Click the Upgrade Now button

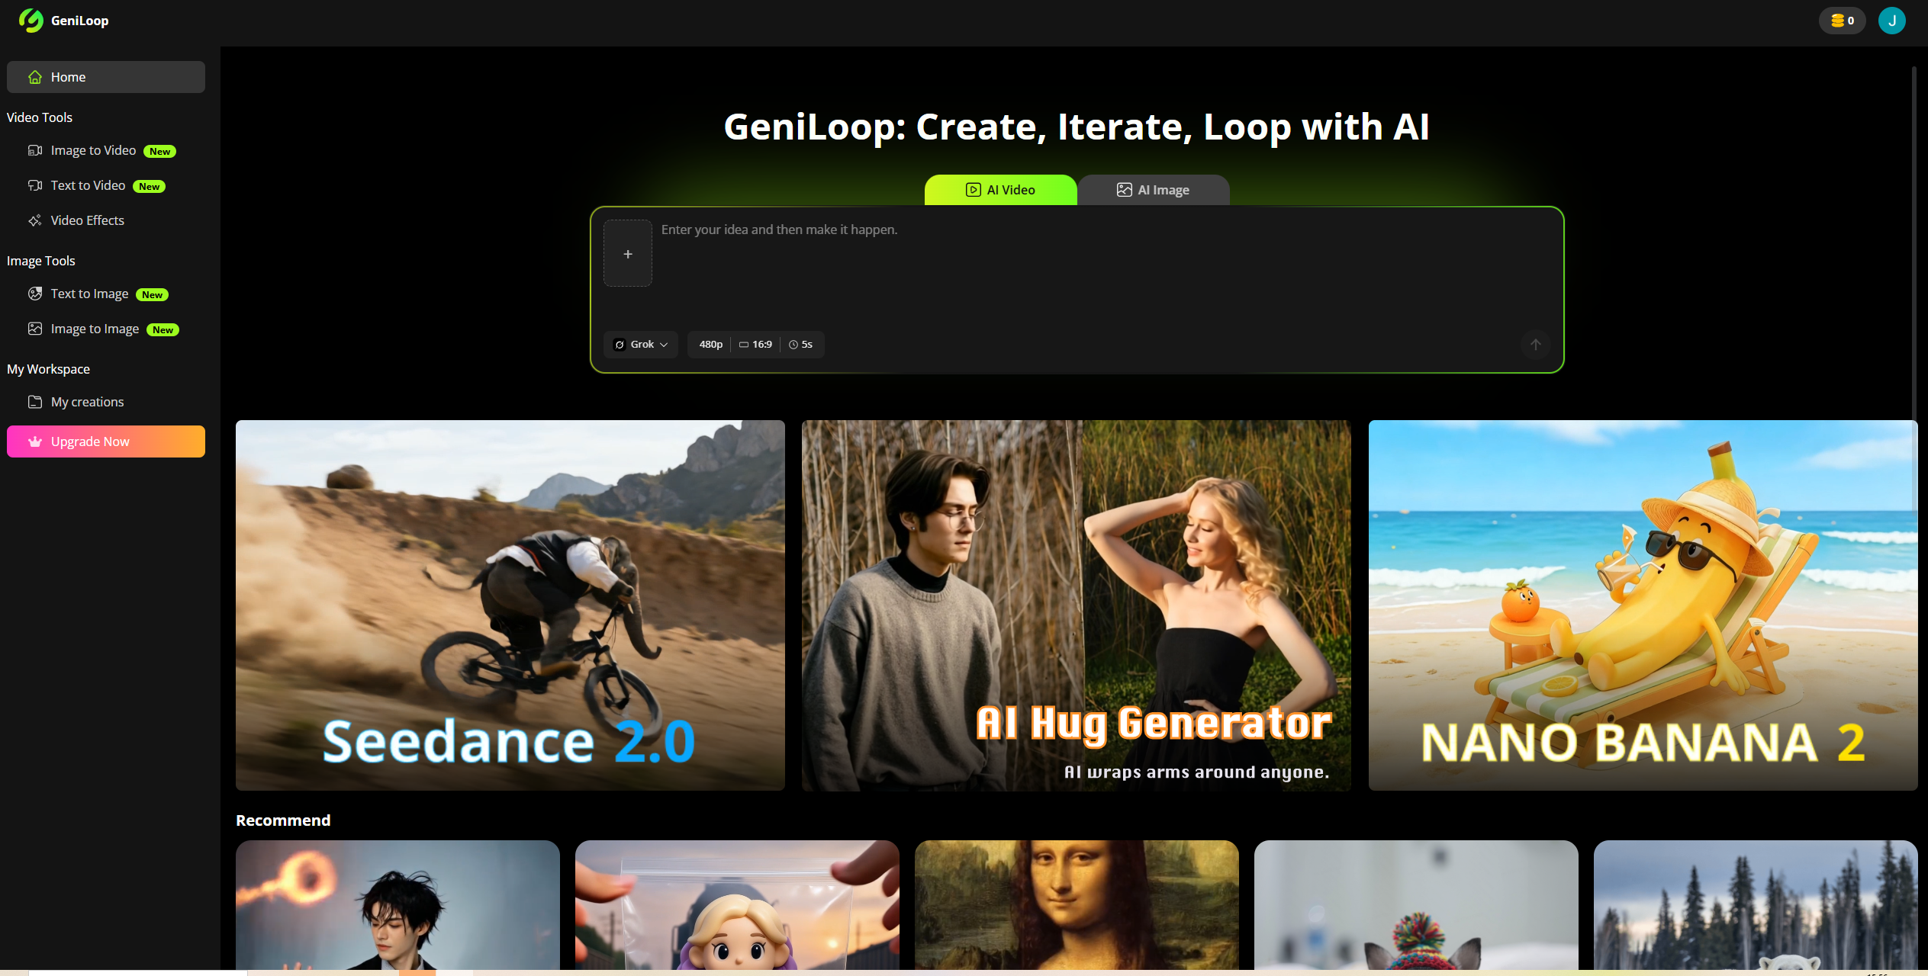106,441
